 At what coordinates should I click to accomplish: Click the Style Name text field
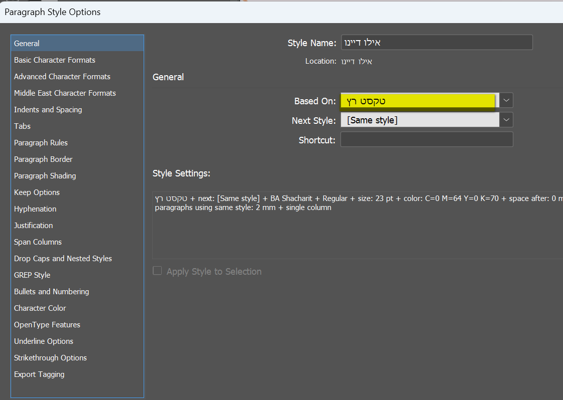click(x=436, y=42)
